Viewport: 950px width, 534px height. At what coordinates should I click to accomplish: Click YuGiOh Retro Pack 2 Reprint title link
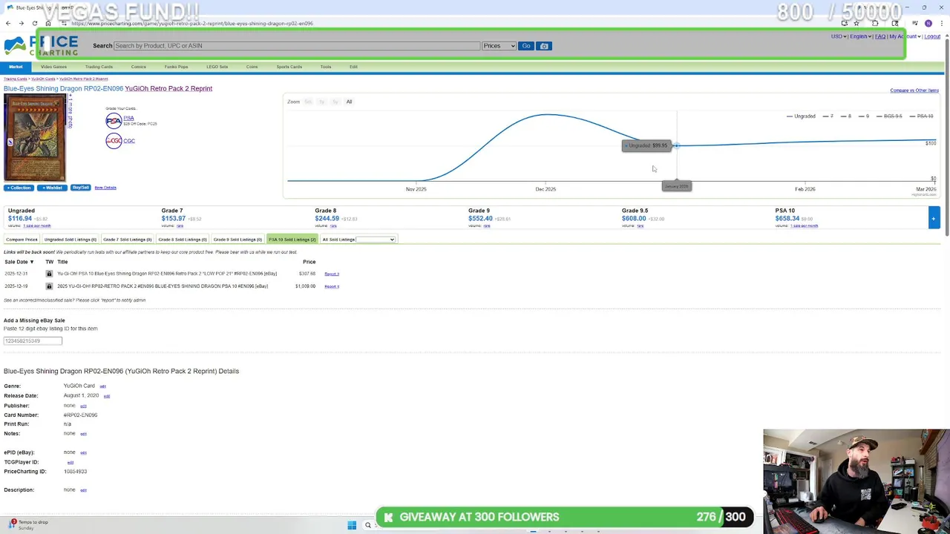(x=168, y=89)
